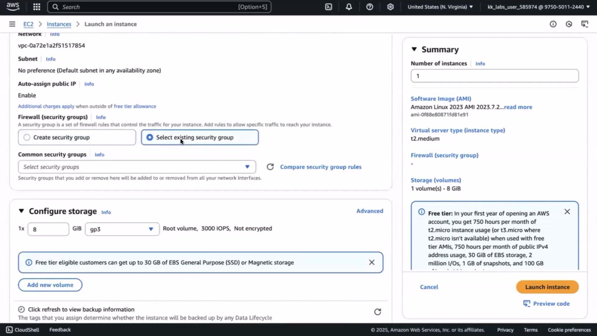Open the help question mark menu
This screenshot has width=597, height=336.
pyautogui.click(x=370, y=7)
